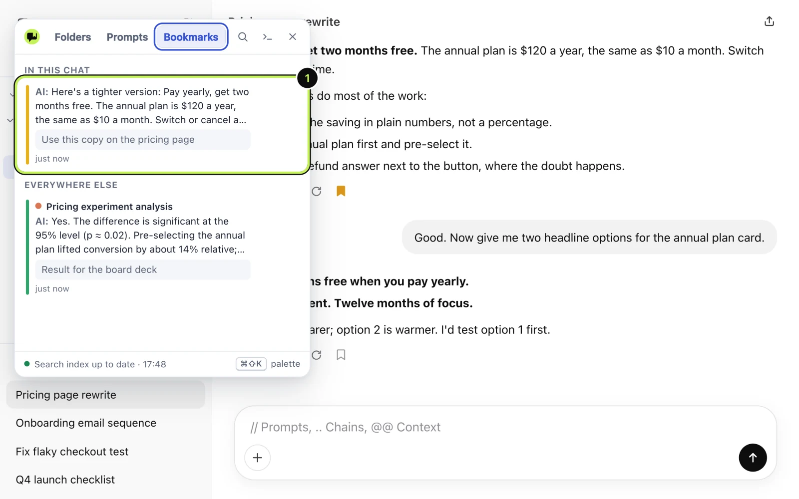Click the bullet about saving in plain numbers
Image resolution: width=799 pixels, height=499 pixels.
431,122
